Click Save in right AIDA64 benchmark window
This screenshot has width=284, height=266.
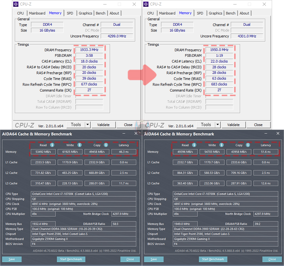click(x=154, y=259)
